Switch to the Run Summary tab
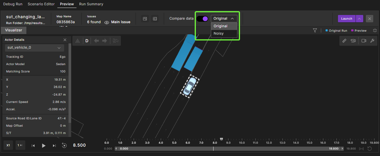Image resolution: width=380 pixels, height=156 pixels. (91, 4)
